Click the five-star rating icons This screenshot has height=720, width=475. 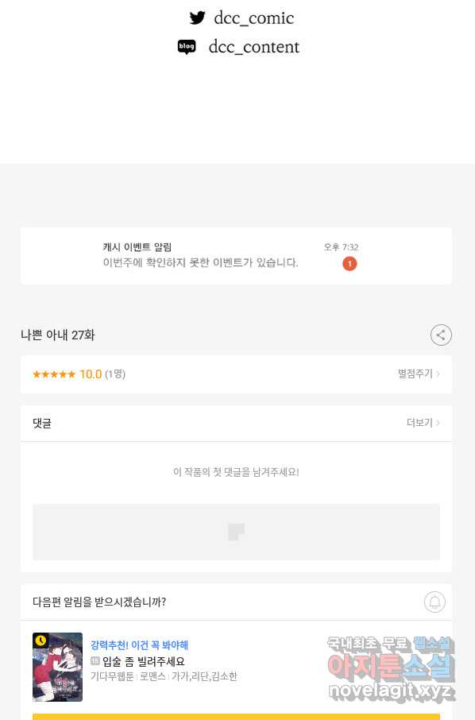pos(54,374)
